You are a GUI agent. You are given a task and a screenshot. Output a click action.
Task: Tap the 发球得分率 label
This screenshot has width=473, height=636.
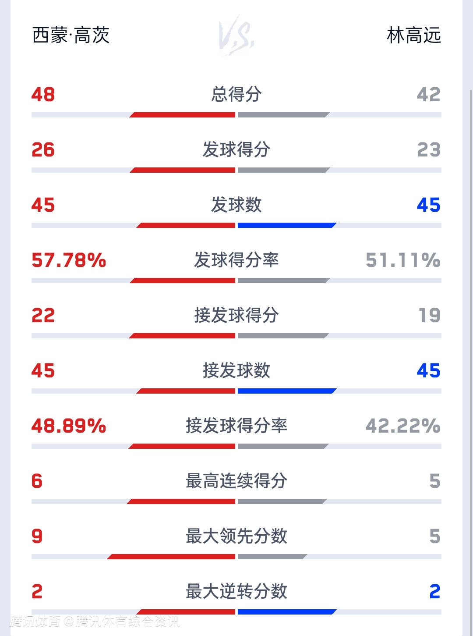[236, 260]
